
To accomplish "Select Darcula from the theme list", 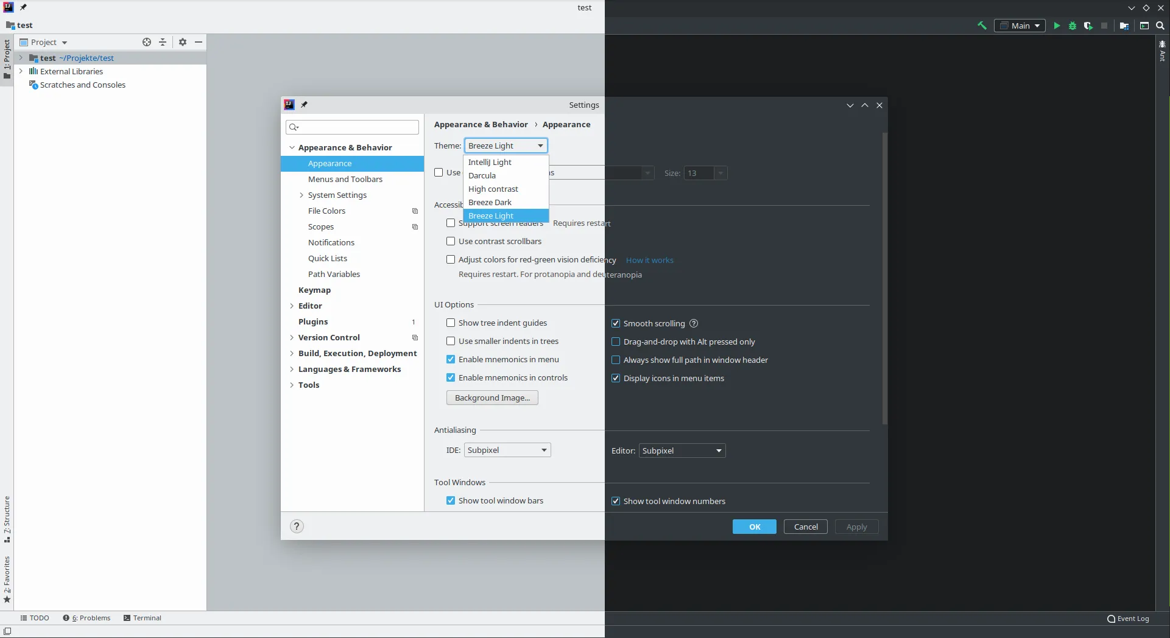I will [482, 175].
